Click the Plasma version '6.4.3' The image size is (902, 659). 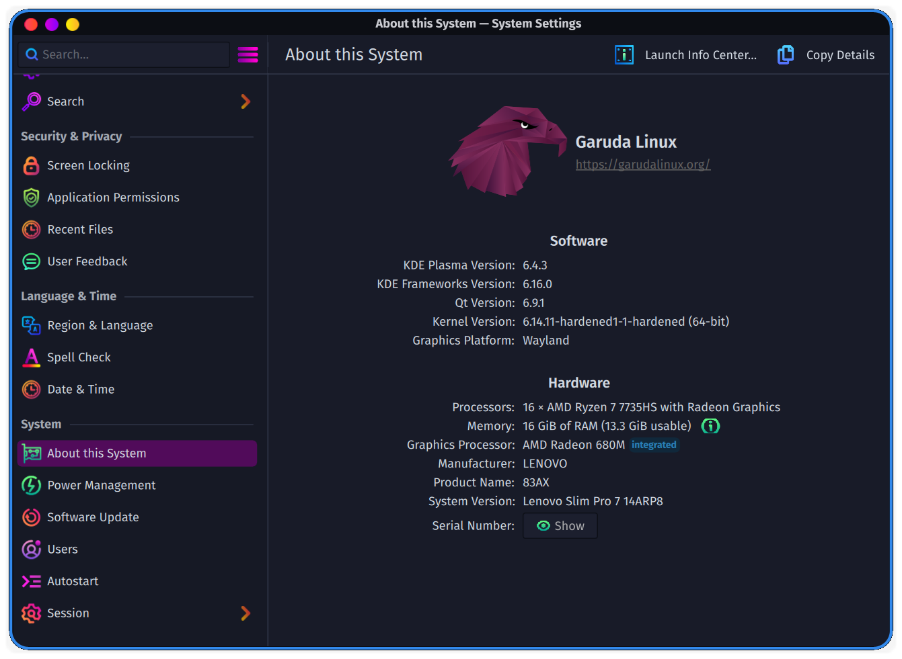(535, 265)
